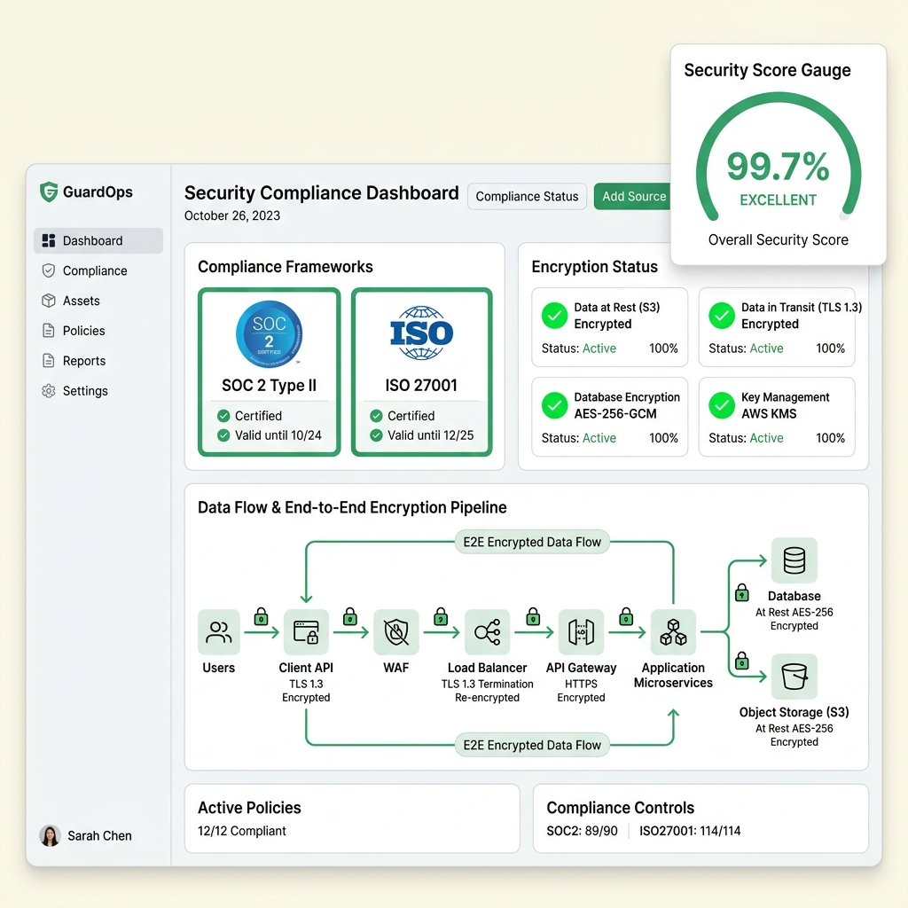The width and height of the screenshot is (908, 908).
Task: Click the Database Encryption green check
Action: [554, 405]
